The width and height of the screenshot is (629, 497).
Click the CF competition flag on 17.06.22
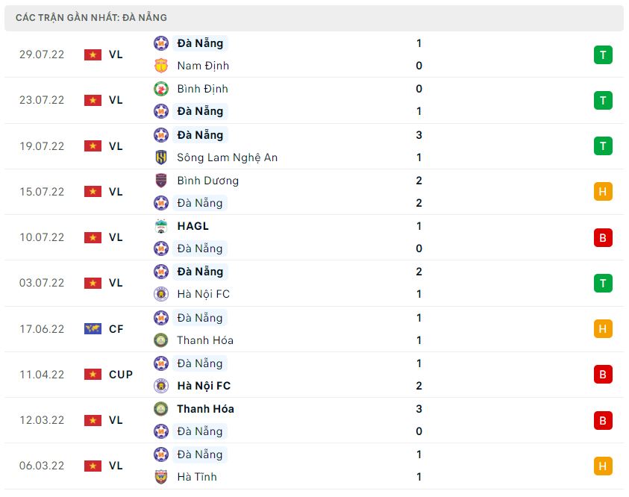(x=93, y=328)
